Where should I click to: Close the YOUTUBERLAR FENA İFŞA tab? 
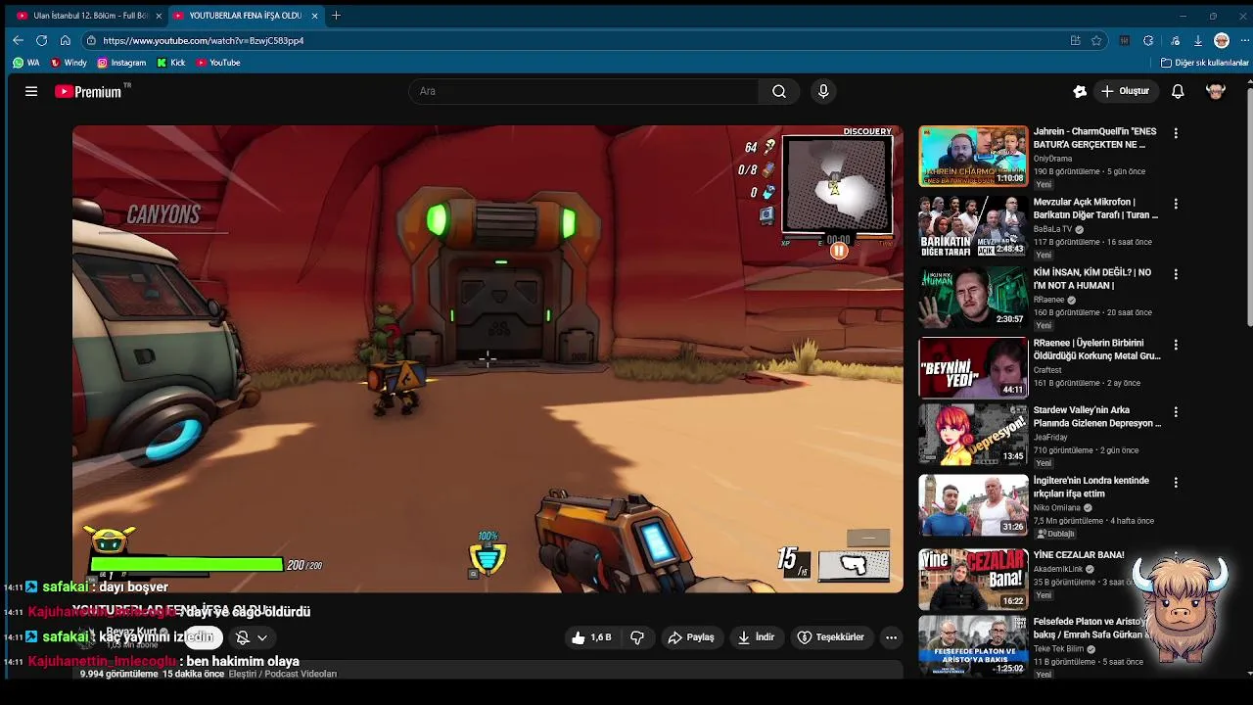coord(314,16)
